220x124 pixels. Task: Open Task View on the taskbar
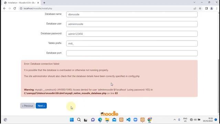pyautogui.click(x=86, y=120)
